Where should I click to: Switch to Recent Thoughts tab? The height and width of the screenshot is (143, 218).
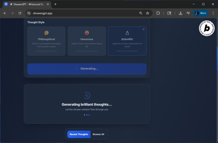[79, 134]
